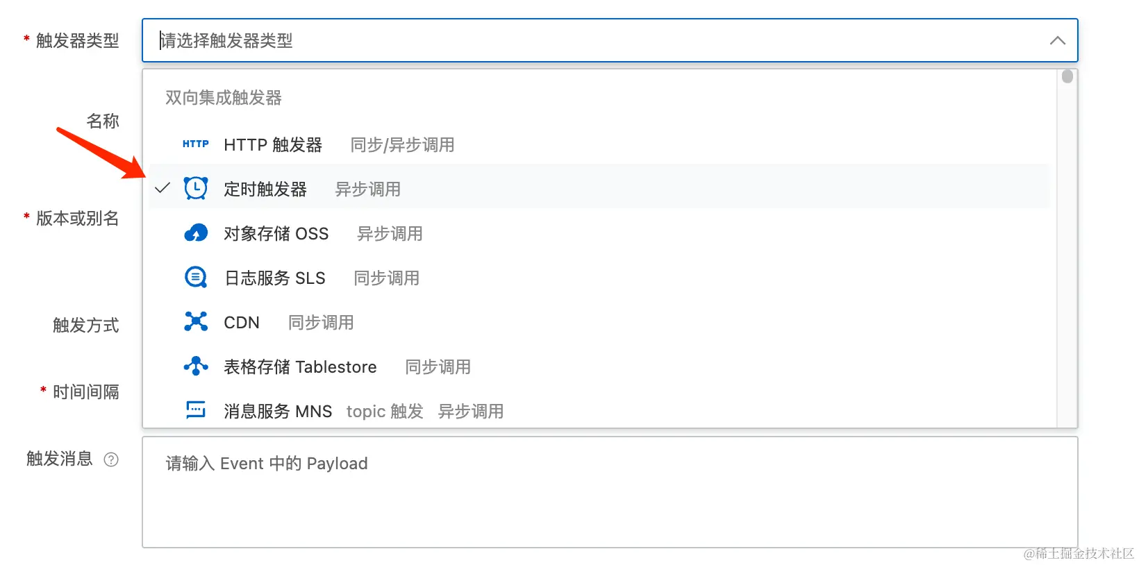This screenshot has width=1139, height=565.
Task: Collapse the trigger type dropdown chevron
Action: tap(1057, 41)
